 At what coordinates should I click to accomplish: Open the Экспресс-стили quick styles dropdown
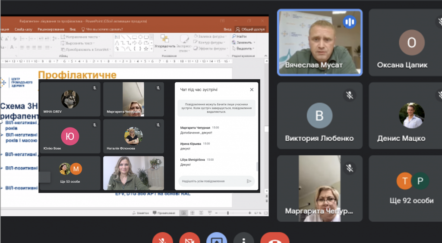[x=184, y=44]
